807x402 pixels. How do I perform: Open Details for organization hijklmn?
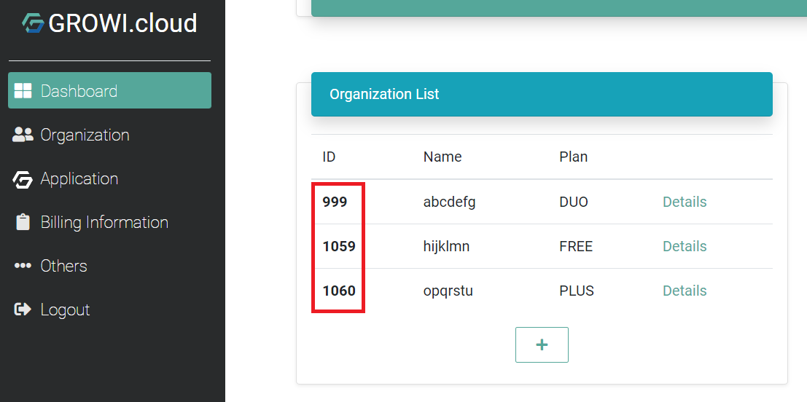(685, 246)
